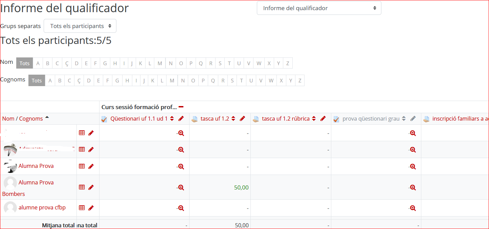This screenshot has height=229, width=489.
Task: Open alumne prova cfbp profile link
Action: pyautogui.click(x=42, y=207)
